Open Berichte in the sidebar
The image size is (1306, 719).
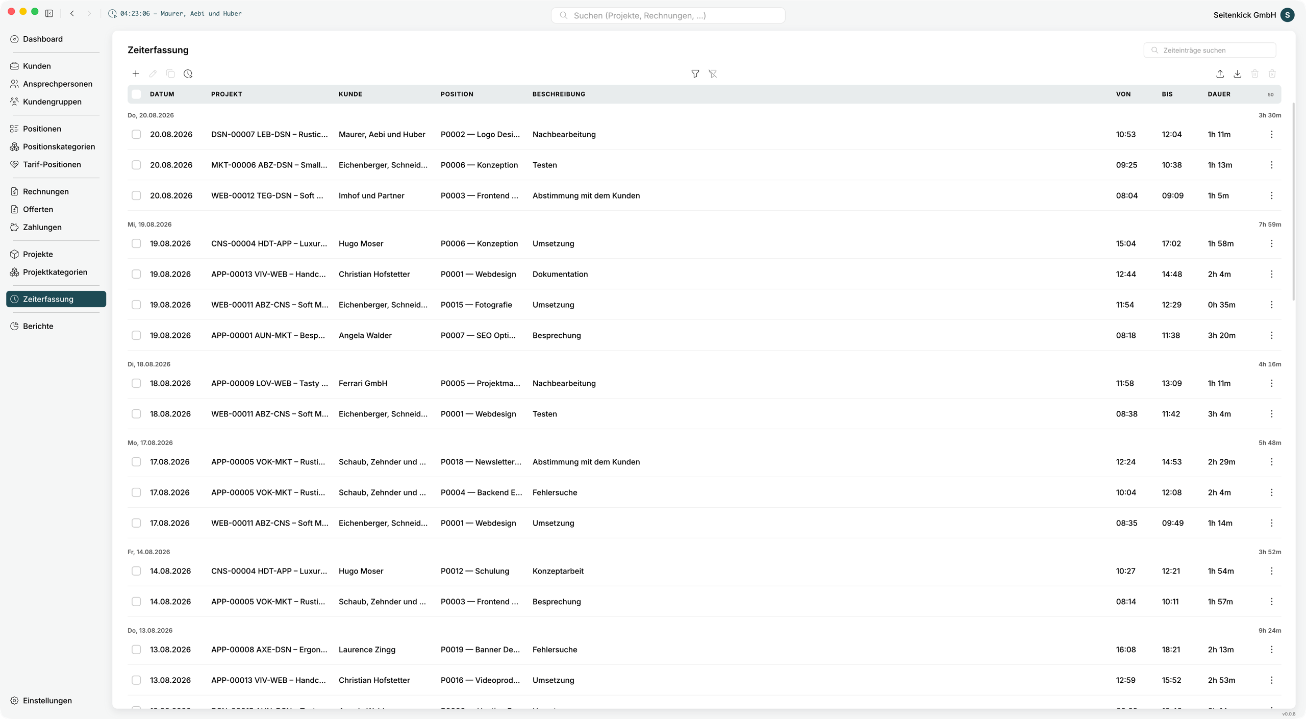click(x=56, y=326)
